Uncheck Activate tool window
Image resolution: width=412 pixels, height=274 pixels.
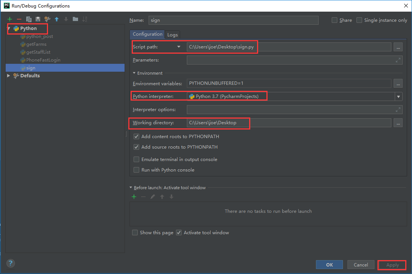(179, 232)
